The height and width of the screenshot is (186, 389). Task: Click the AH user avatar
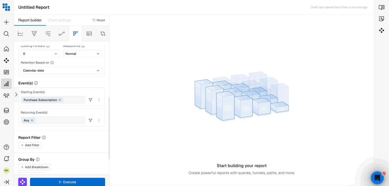point(6,170)
